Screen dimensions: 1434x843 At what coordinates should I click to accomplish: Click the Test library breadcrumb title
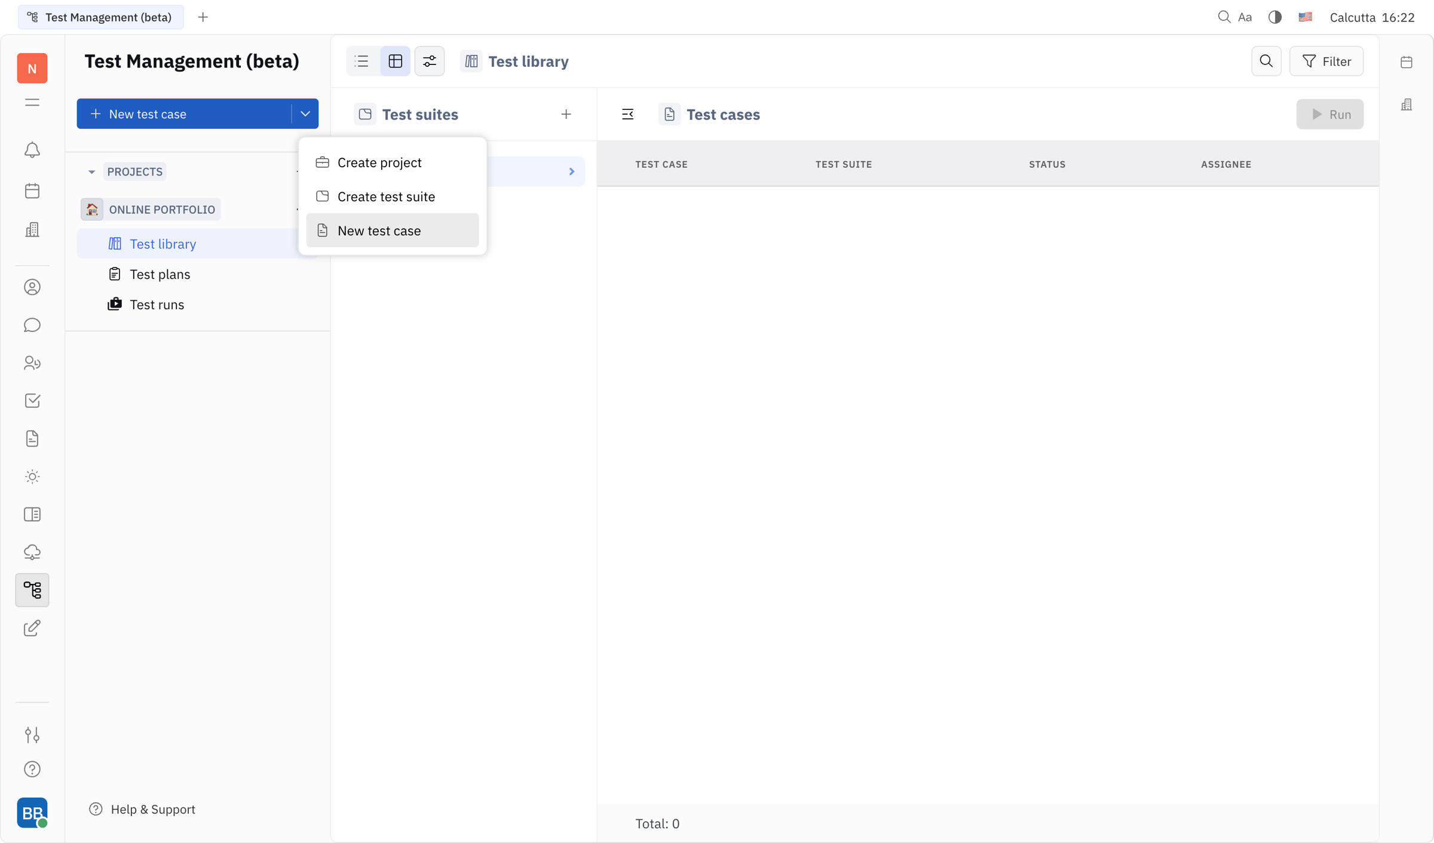tap(528, 61)
